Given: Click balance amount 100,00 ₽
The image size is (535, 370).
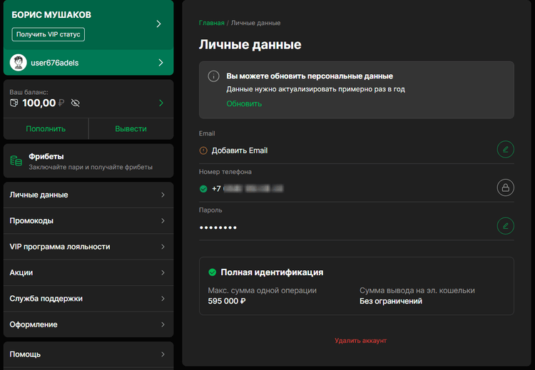Looking at the screenshot, I should [43, 103].
